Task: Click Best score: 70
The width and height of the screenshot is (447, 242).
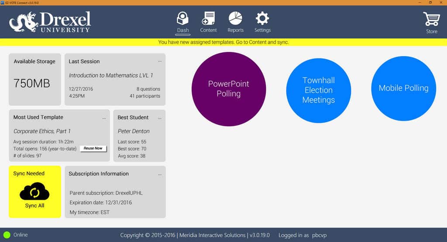Action: click(132, 149)
